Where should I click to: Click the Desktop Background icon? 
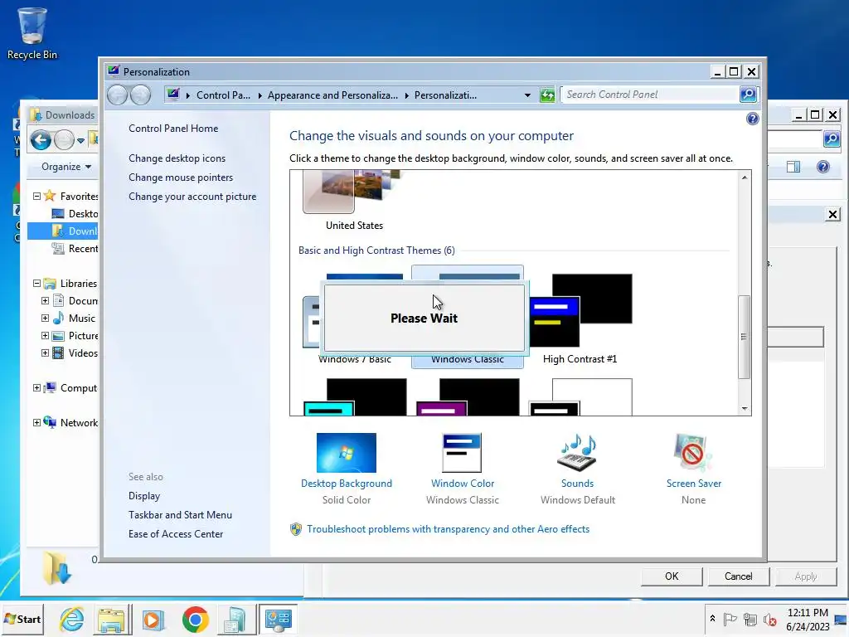pyautogui.click(x=347, y=453)
